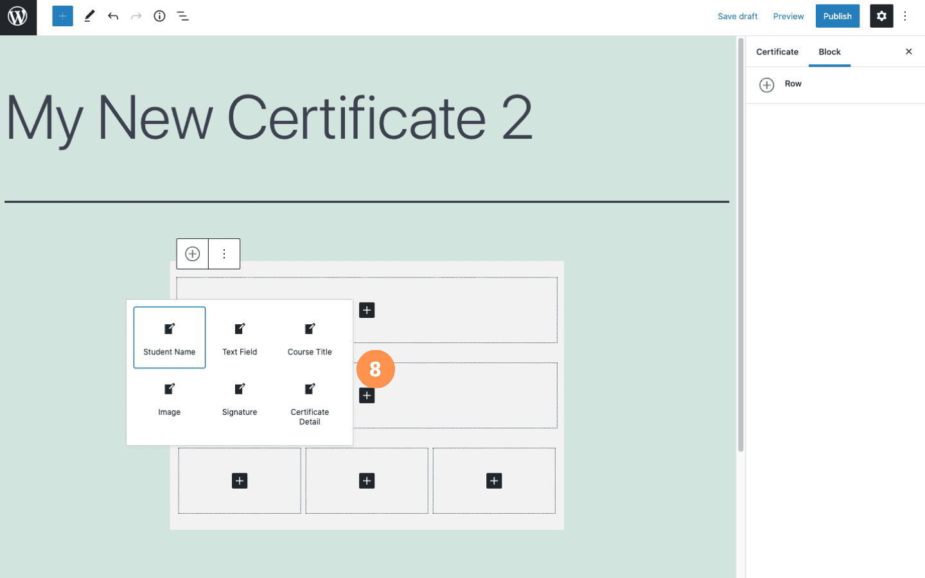
Task: Click the Row block icon in sidebar
Action: pyautogui.click(x=767, y=85)
